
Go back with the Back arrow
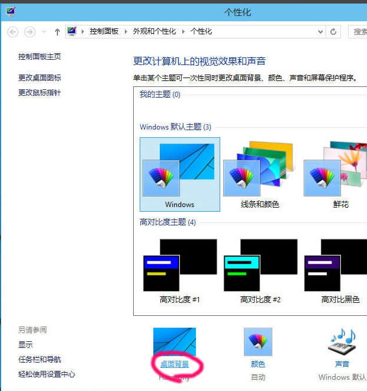pos(12,32)
